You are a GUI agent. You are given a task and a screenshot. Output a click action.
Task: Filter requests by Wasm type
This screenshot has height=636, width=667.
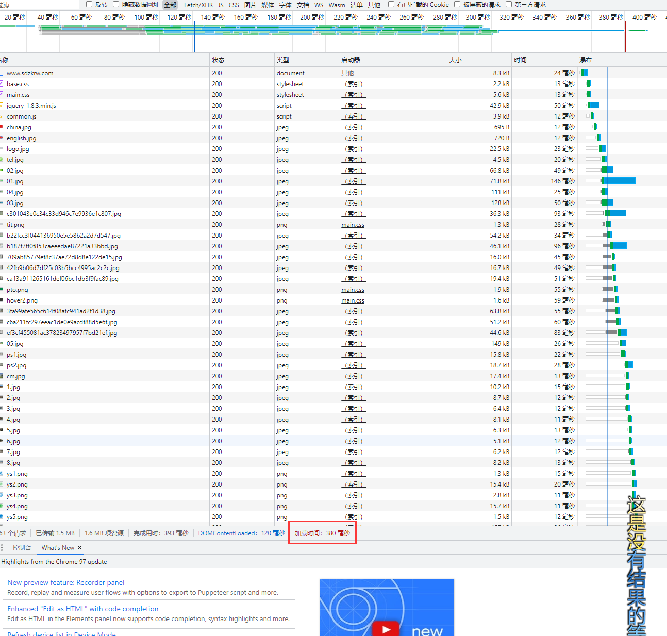tap(337, 5)
